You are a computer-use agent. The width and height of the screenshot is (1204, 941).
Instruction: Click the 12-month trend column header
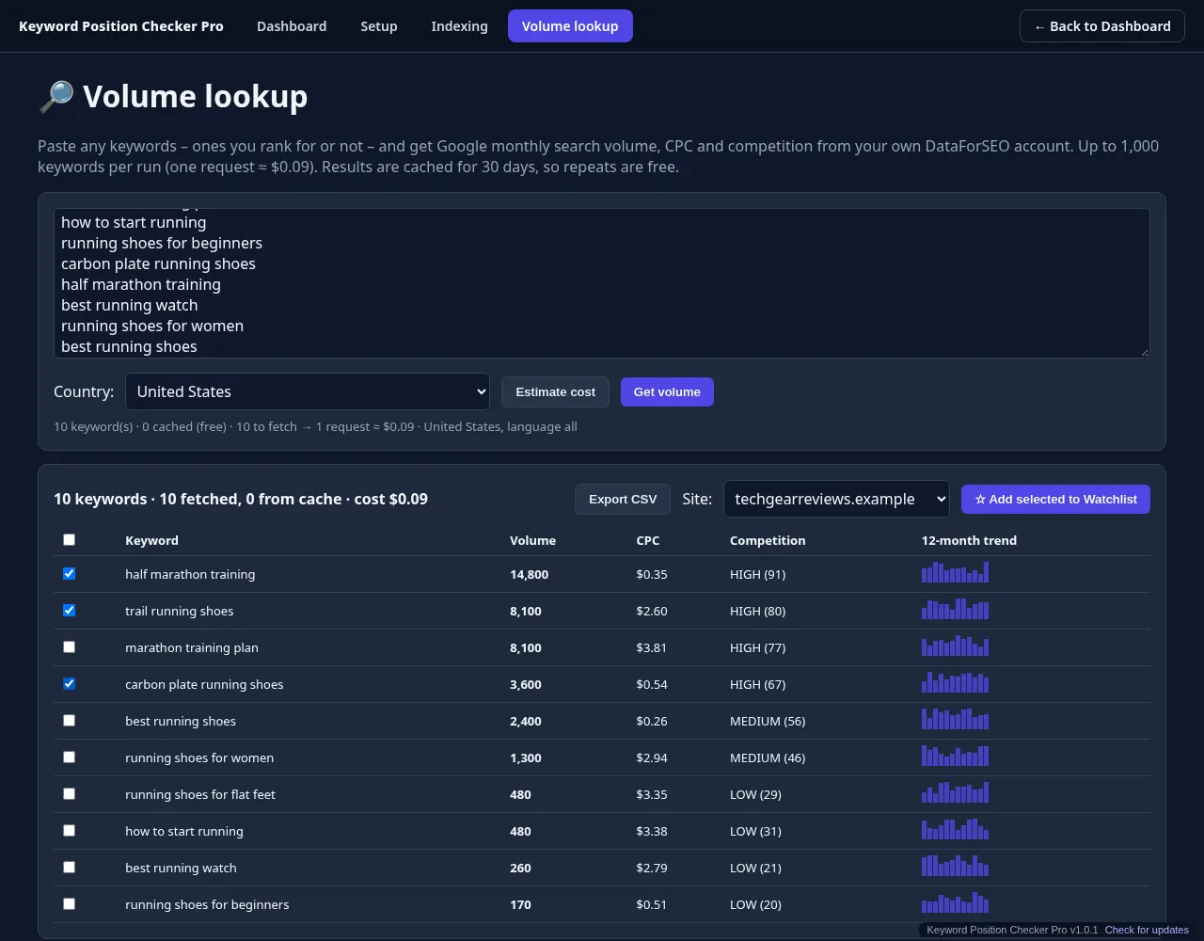(x=969, y=541)
